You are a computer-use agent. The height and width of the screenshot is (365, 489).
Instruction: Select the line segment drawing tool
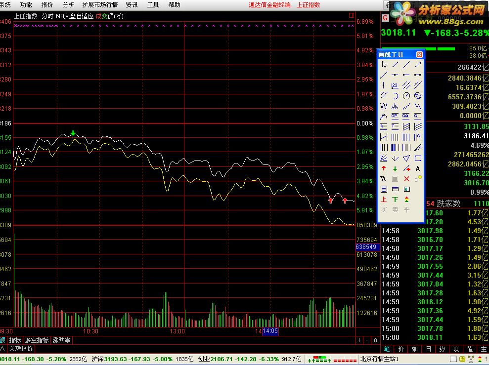point(395,65)
